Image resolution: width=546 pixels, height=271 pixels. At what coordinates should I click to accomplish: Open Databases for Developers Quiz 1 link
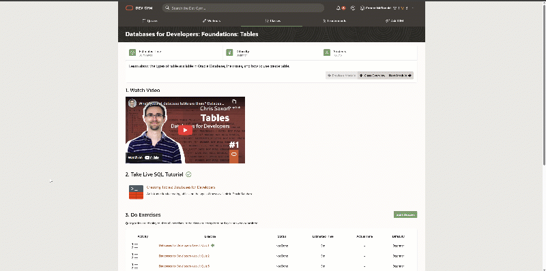(184, 246)
